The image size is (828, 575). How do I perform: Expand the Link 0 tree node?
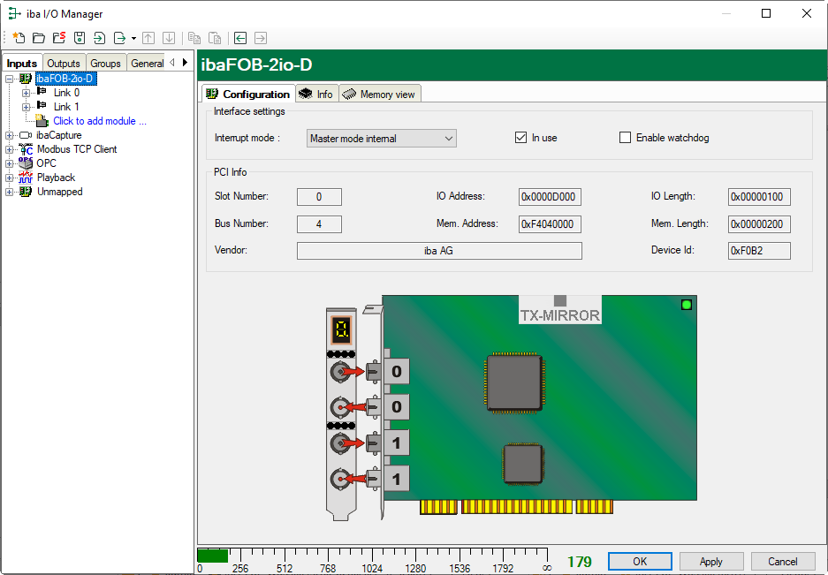26,93
